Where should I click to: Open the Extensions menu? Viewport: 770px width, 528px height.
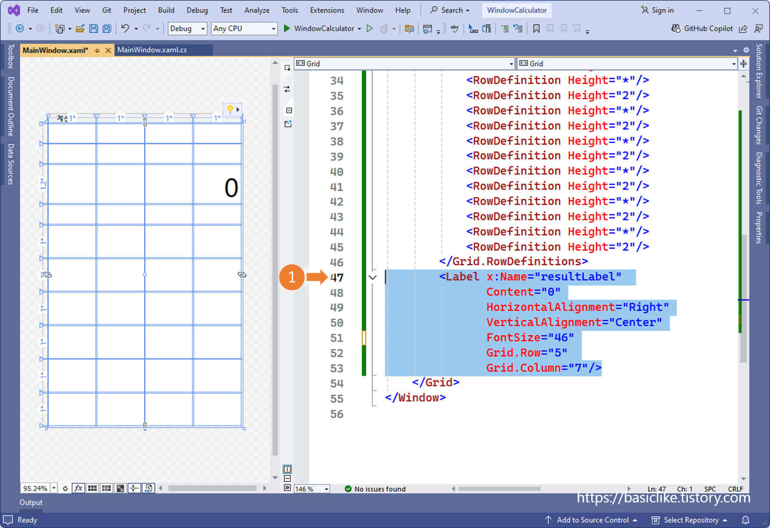point(327,10)
